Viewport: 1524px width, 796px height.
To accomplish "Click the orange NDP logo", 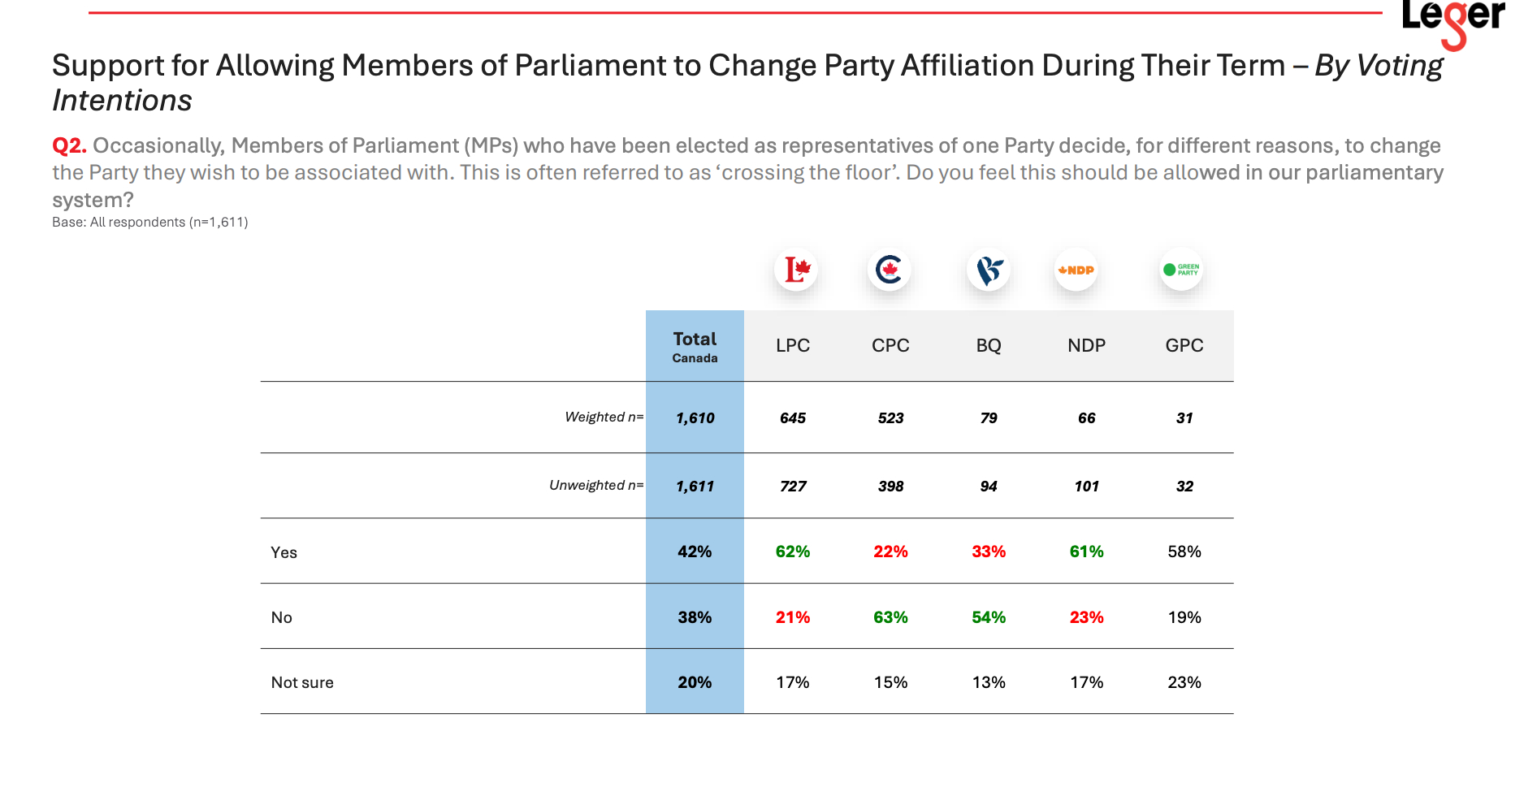I will (1076, 270).
